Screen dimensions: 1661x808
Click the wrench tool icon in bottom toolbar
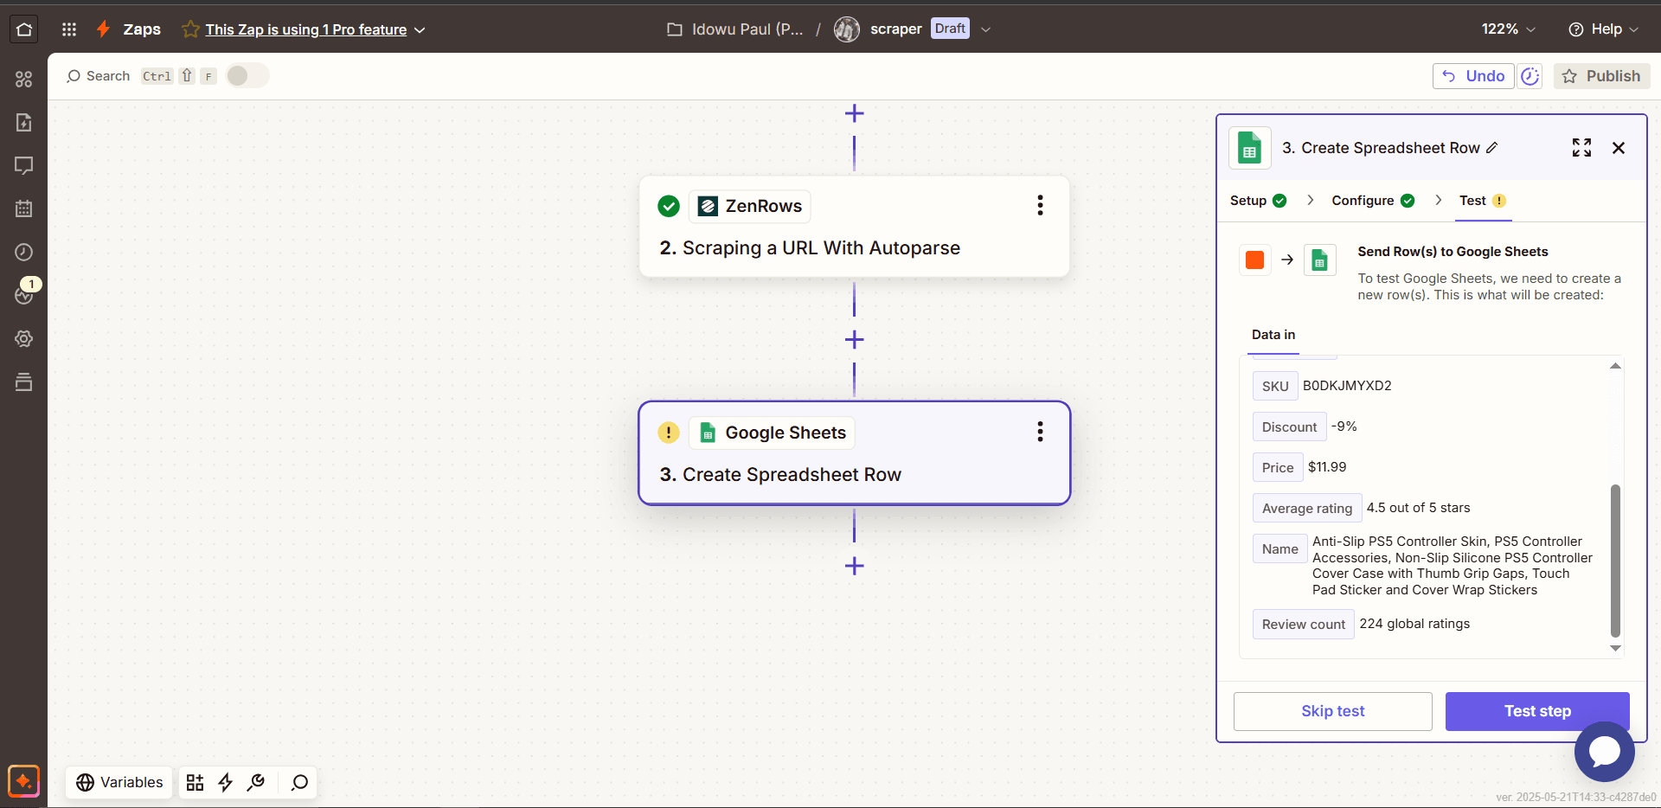point(256,783)
